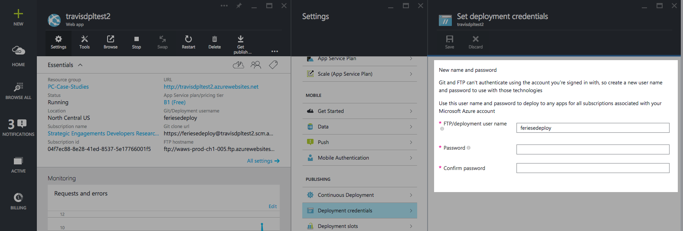This screenshot has height=231, width=683.
Task: Open Get Started under Mobile
Action: coord(359,111)
